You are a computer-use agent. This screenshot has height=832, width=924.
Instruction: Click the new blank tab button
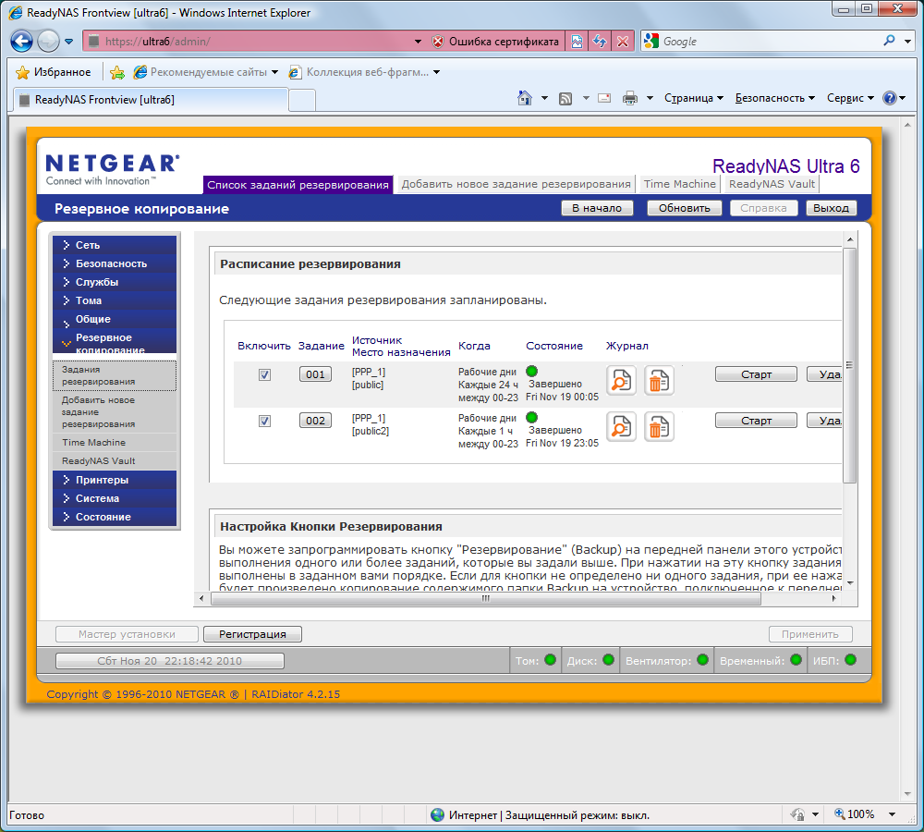(302, 100)
